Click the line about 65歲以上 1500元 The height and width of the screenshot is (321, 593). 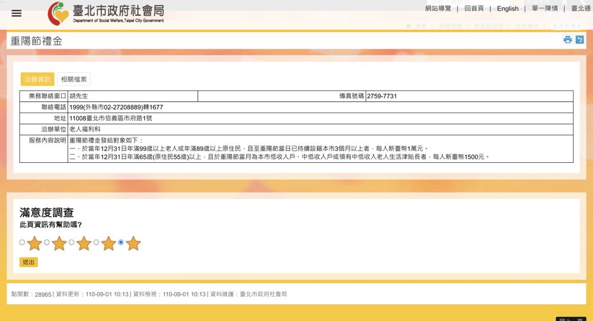pos(279,157)
